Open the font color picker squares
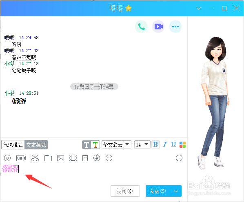 182,144
